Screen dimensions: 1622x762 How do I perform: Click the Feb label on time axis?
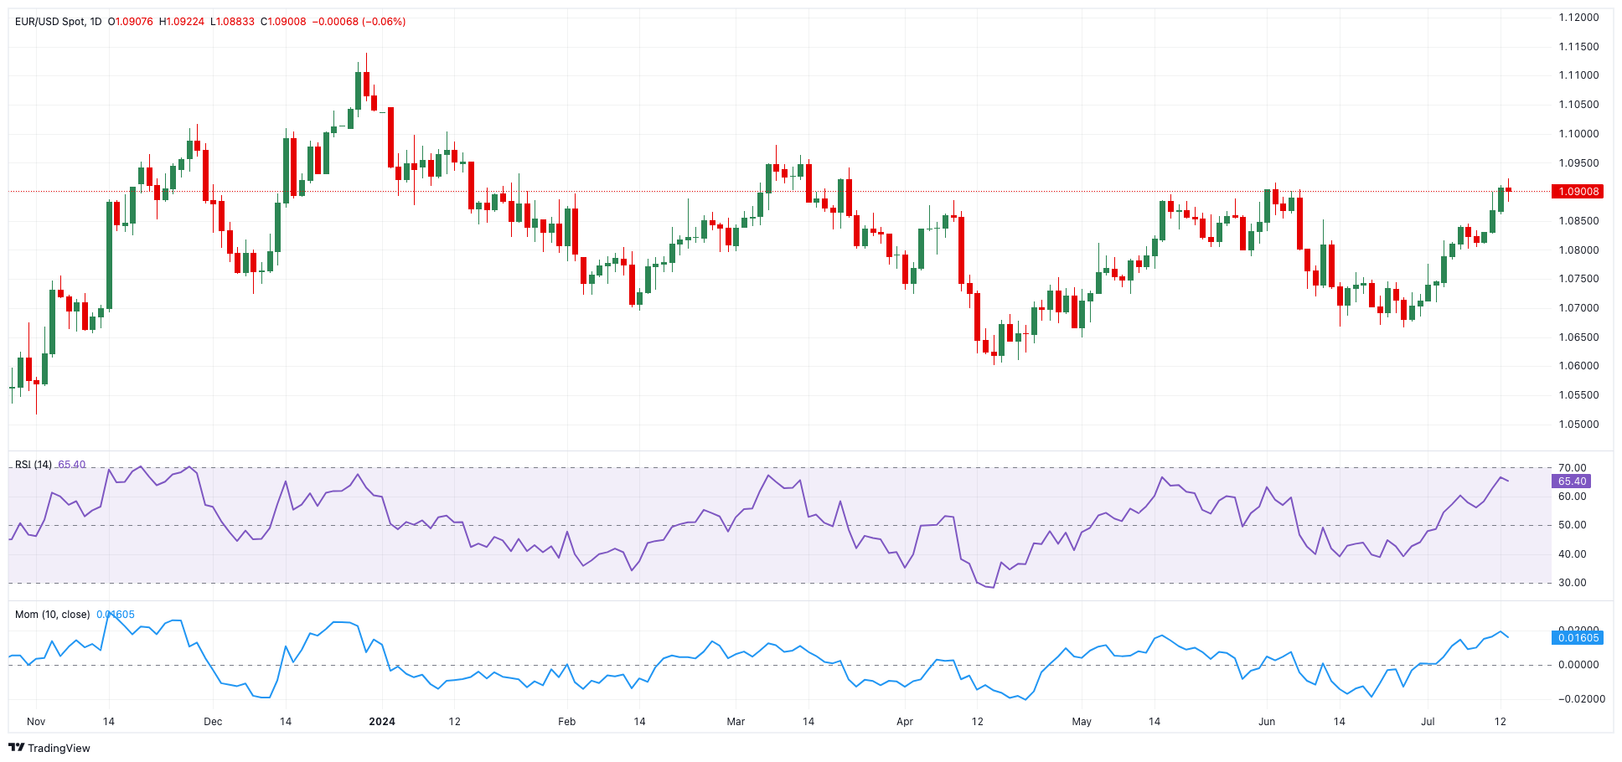567,722
